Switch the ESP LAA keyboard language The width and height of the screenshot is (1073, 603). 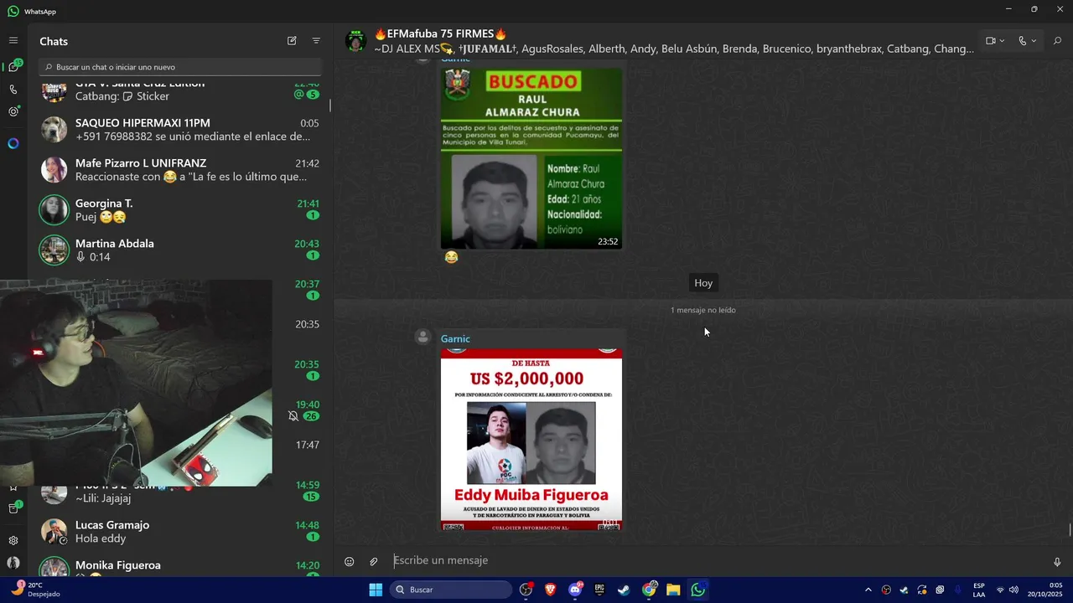(x=979, y=590)
